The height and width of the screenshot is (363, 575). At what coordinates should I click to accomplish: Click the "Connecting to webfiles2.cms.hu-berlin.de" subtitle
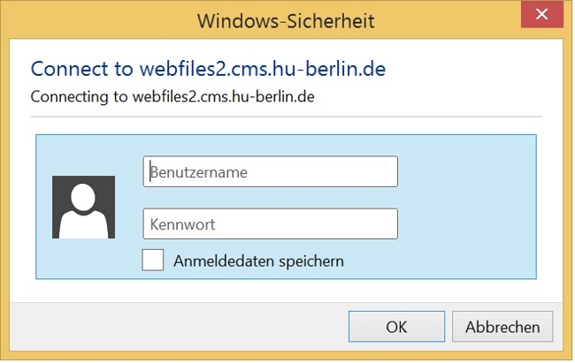(172, 95)
